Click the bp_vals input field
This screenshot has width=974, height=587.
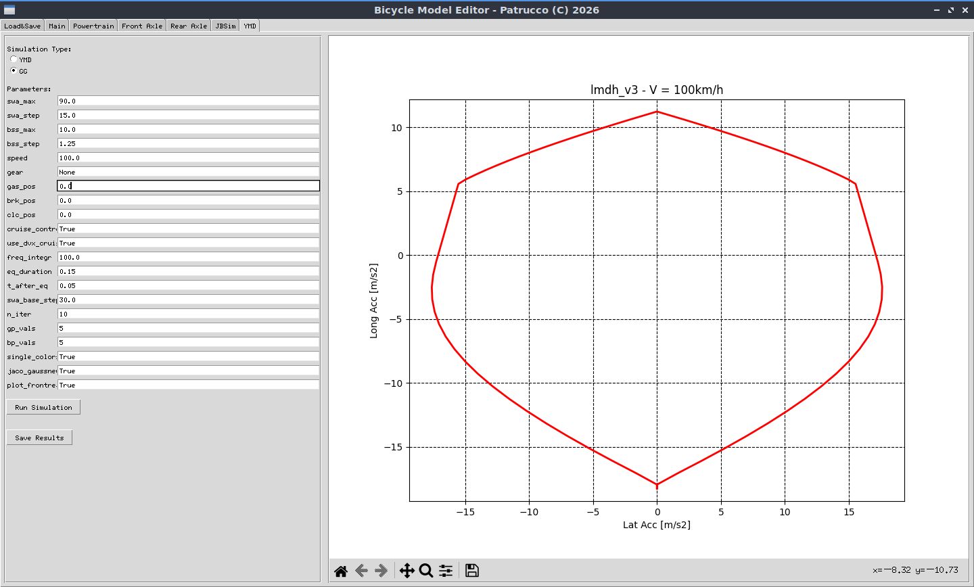pos(188,342)
